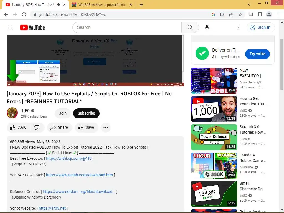Save the video to a playlist

pos(86,128)
